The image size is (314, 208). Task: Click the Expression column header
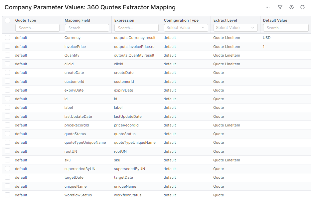pos(124,20)
